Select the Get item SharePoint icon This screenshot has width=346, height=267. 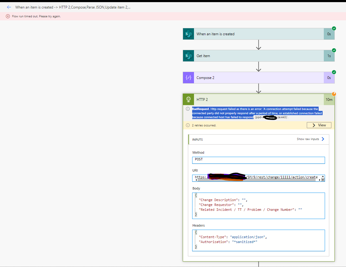(x=188, y=56)
